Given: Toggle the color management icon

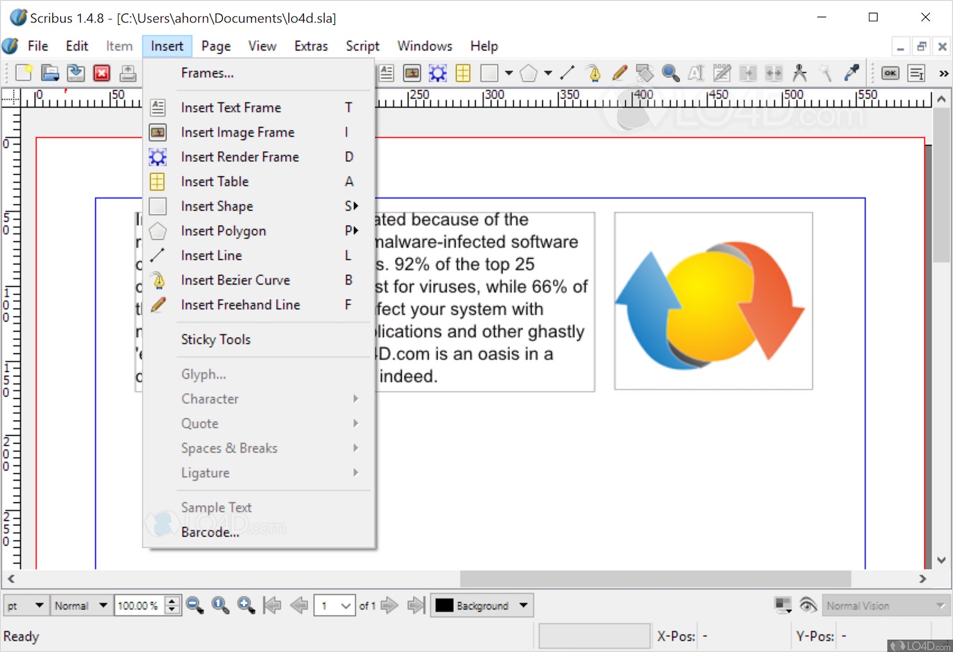Looking at the screenshot, I should (x=783, y=605).
